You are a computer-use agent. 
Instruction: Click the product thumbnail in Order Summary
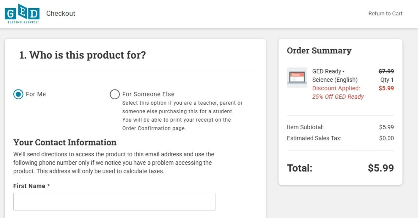pos(297,77)
